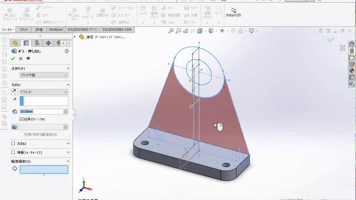Viewport: 356px width, 200px height.
Task: Click depth spinner arrows beside 10.00mm
Action: coord(66,112)
